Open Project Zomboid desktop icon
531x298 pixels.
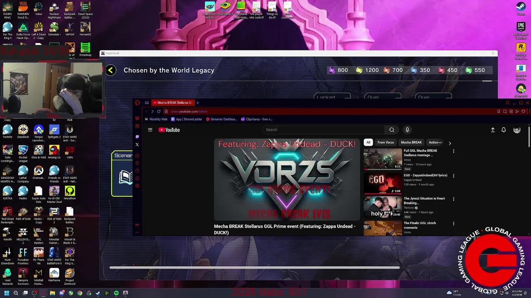tap(70, 276)
